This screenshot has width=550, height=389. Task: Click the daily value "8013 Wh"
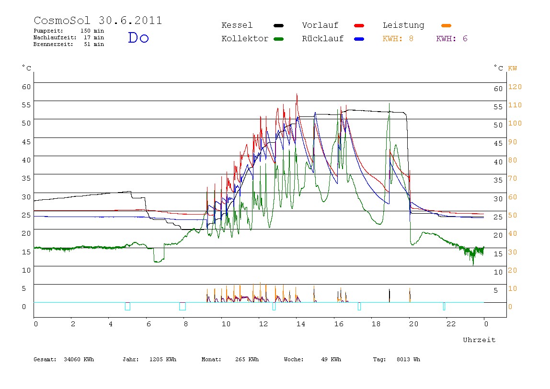(x=408, y=359)
